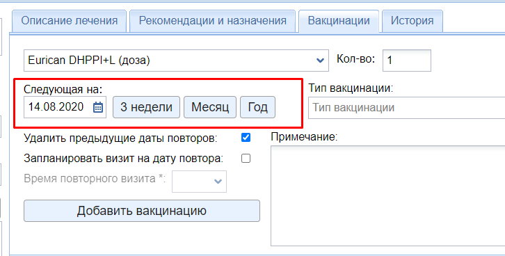The width and height of the screenshot is (505, 256).
Task: Expand the Время повторного визита dropdown
Action: click(x=199, y=182)
